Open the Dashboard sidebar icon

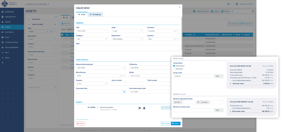coord(2,12)
